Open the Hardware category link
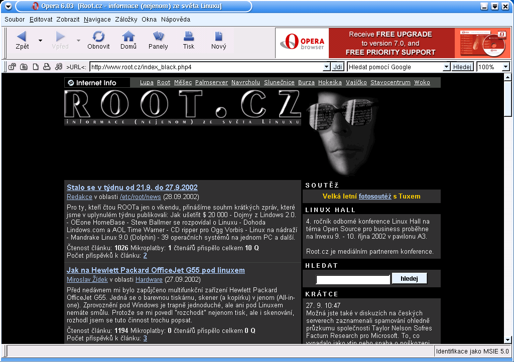 [149, 279]
